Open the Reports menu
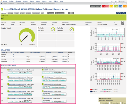This screenshot has width=127, height=104. [x=44, y=1]
